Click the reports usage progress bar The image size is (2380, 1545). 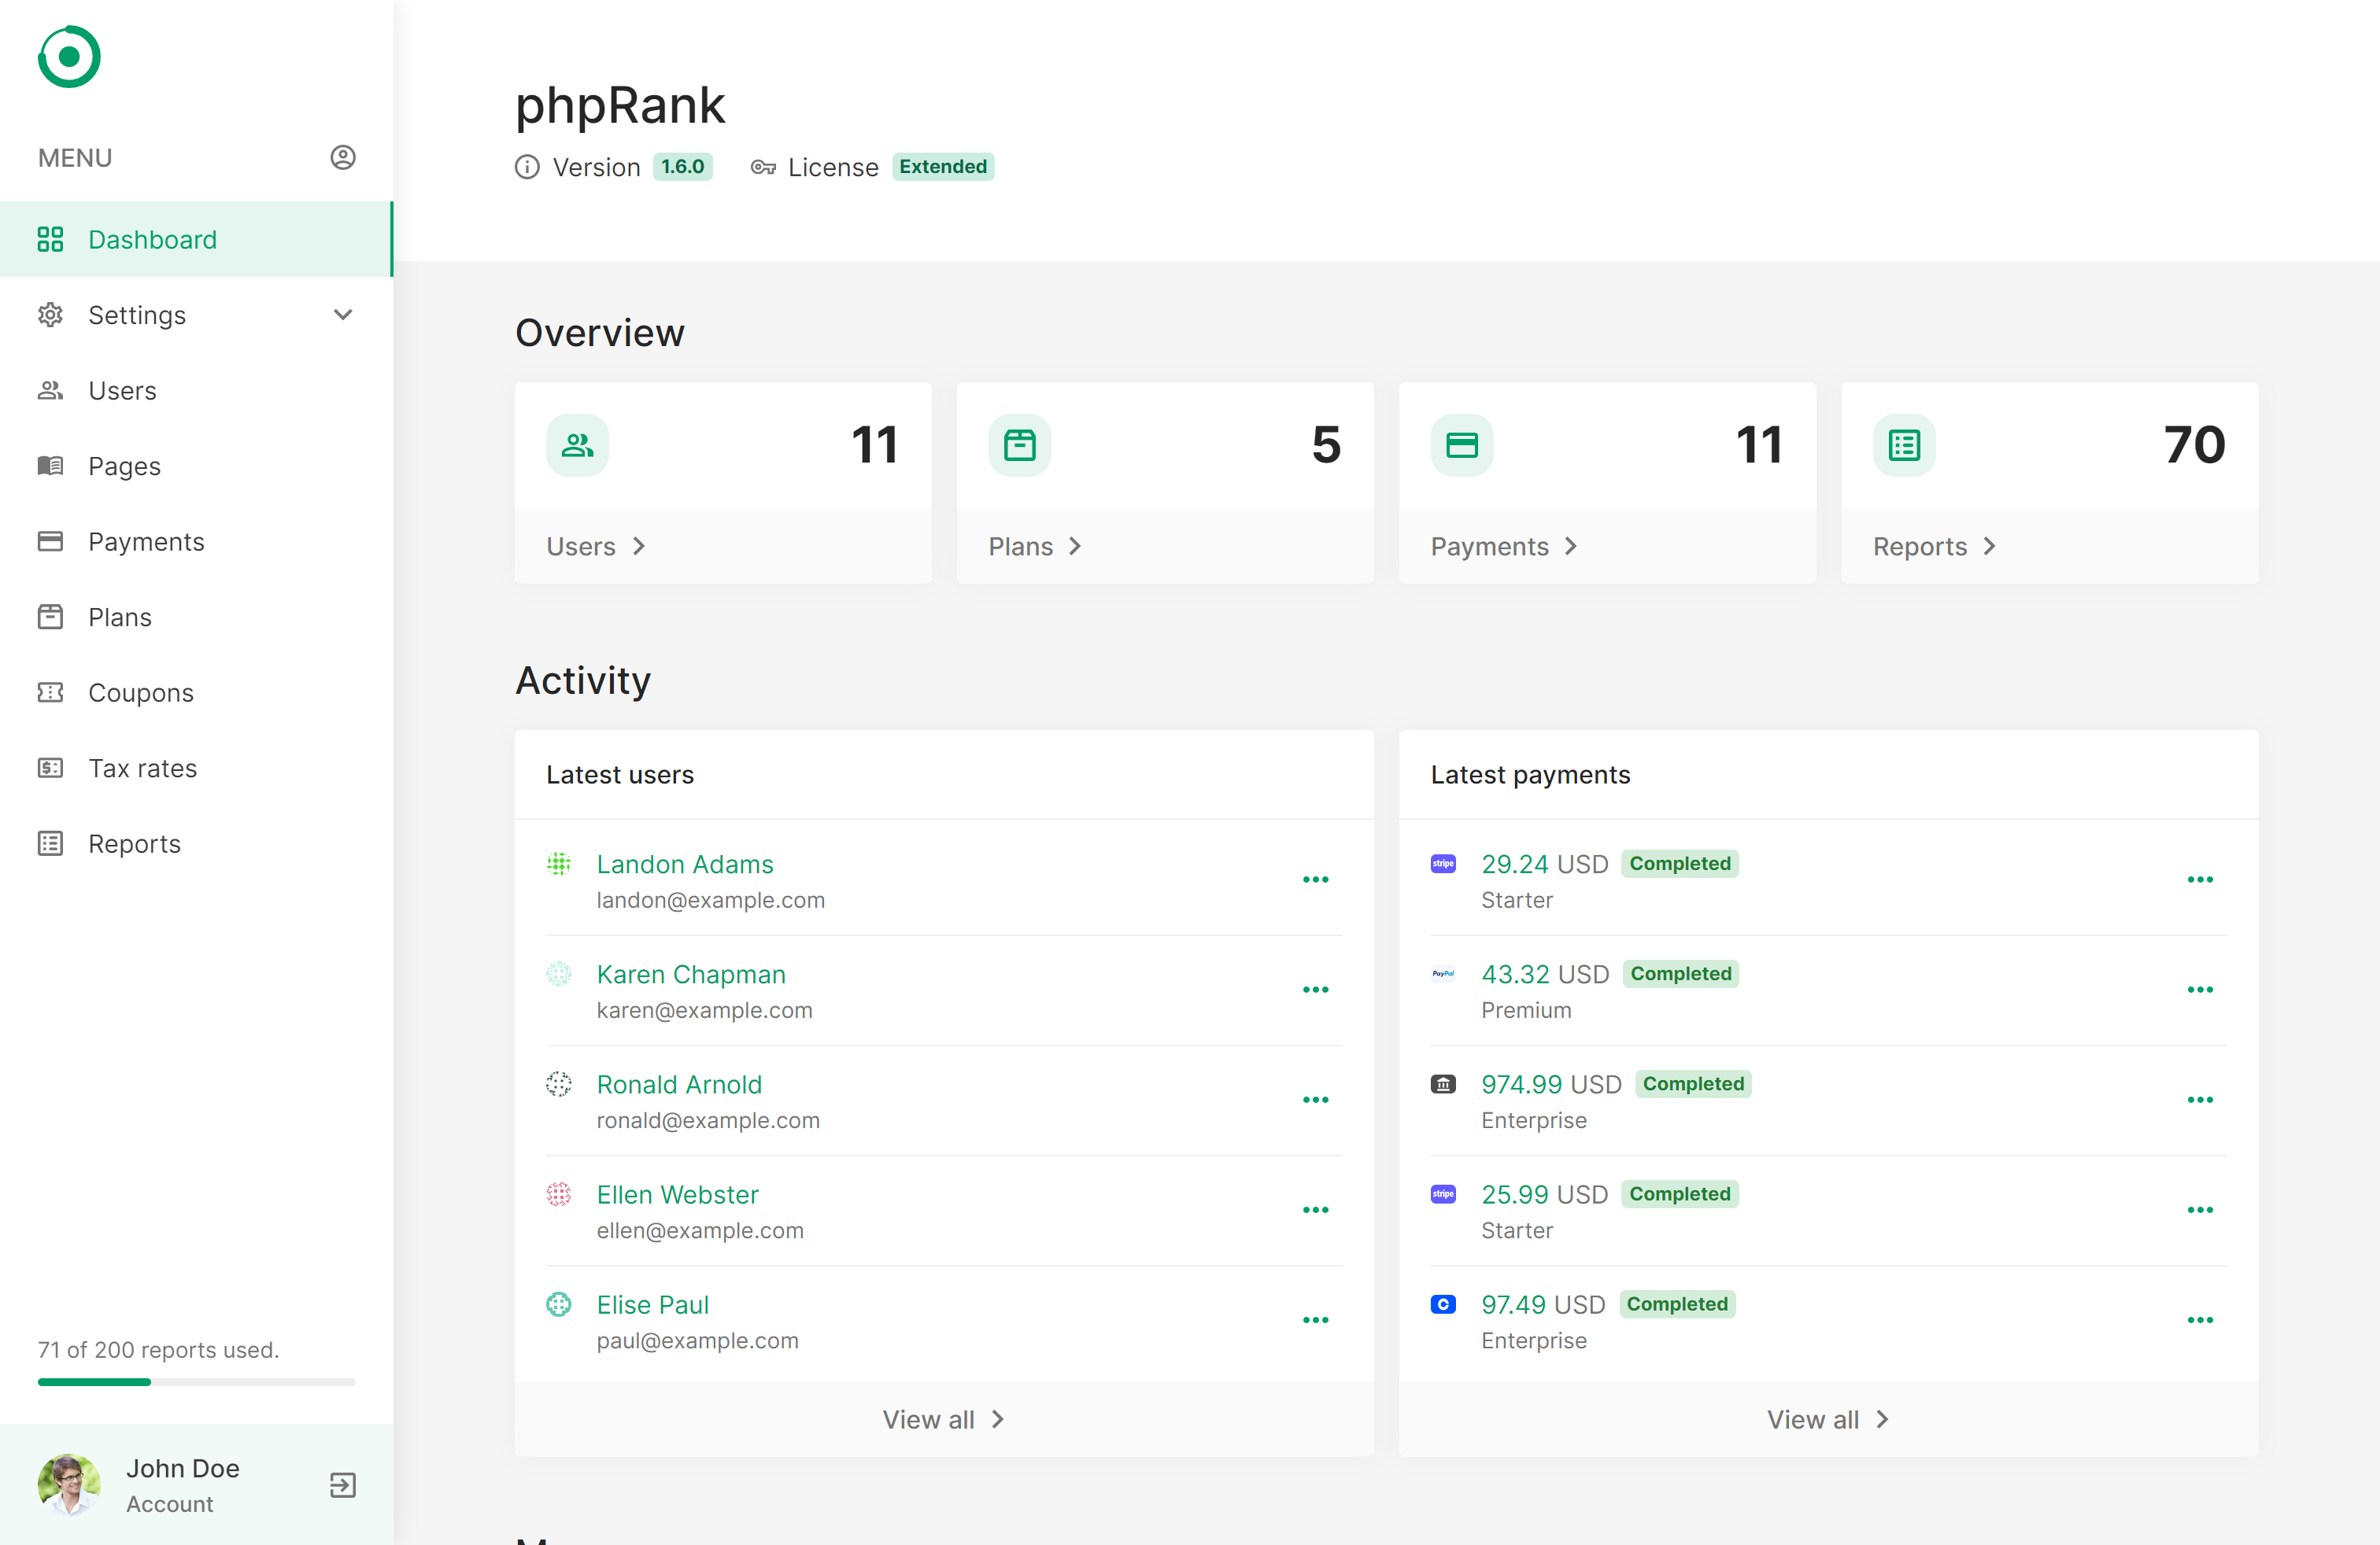pos(196,1382)
